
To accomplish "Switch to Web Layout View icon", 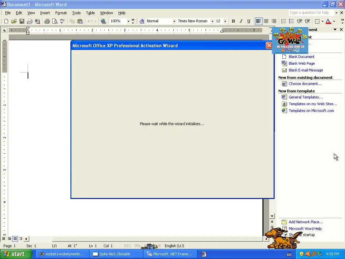I will click(x=9, y=239).
